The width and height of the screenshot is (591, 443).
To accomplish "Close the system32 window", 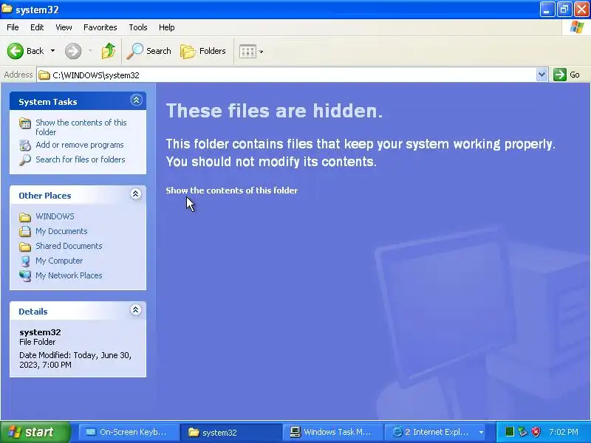I will click(x=581, y=10).
